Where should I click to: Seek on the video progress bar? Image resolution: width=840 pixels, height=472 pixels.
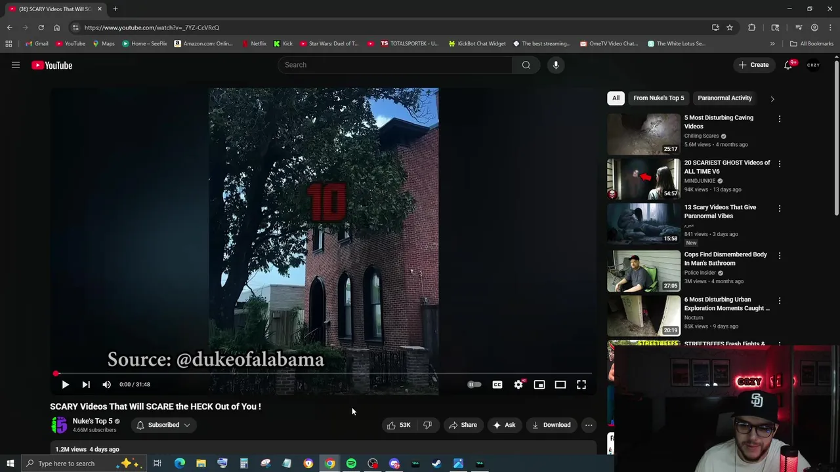pyautogui.click(x=324, y=374)
